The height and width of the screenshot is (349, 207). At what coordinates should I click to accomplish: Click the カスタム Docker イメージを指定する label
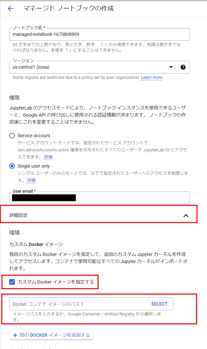pyautogui.click(x=56, y=282)
